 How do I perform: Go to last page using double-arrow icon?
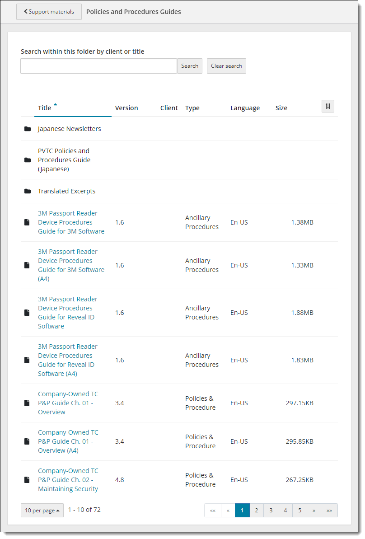(x=329, y=511)
